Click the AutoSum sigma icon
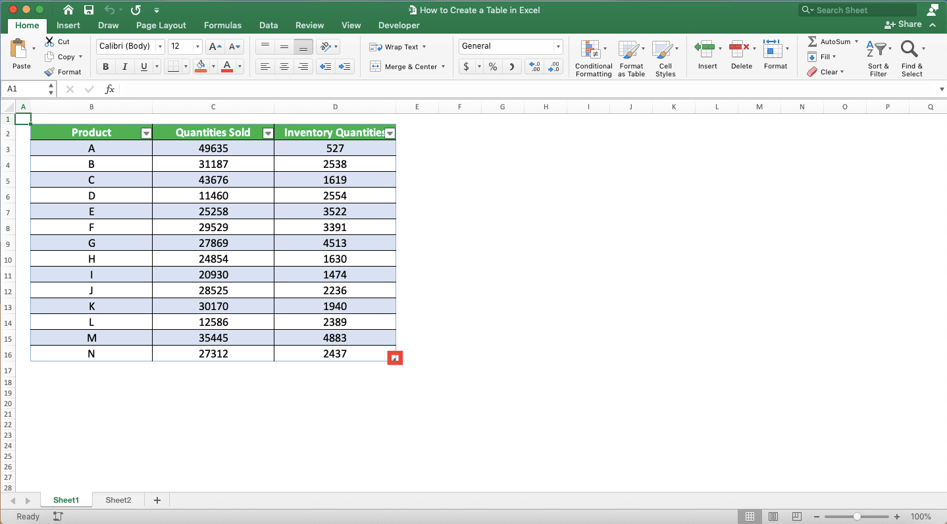Screen dimensions: 947x524 pyautogui.click(x=812, y=41)
